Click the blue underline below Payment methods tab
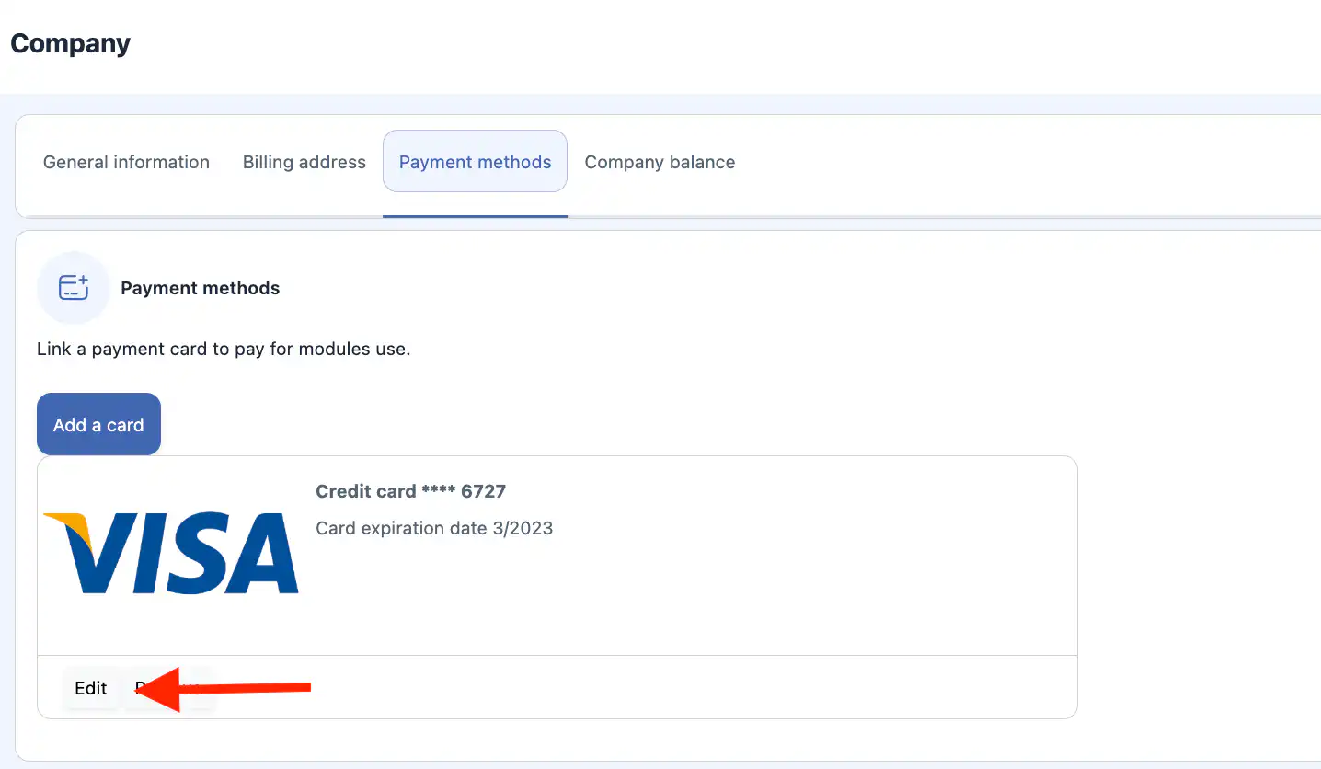Screen dimensions: 1321x769 coord(475,216)
